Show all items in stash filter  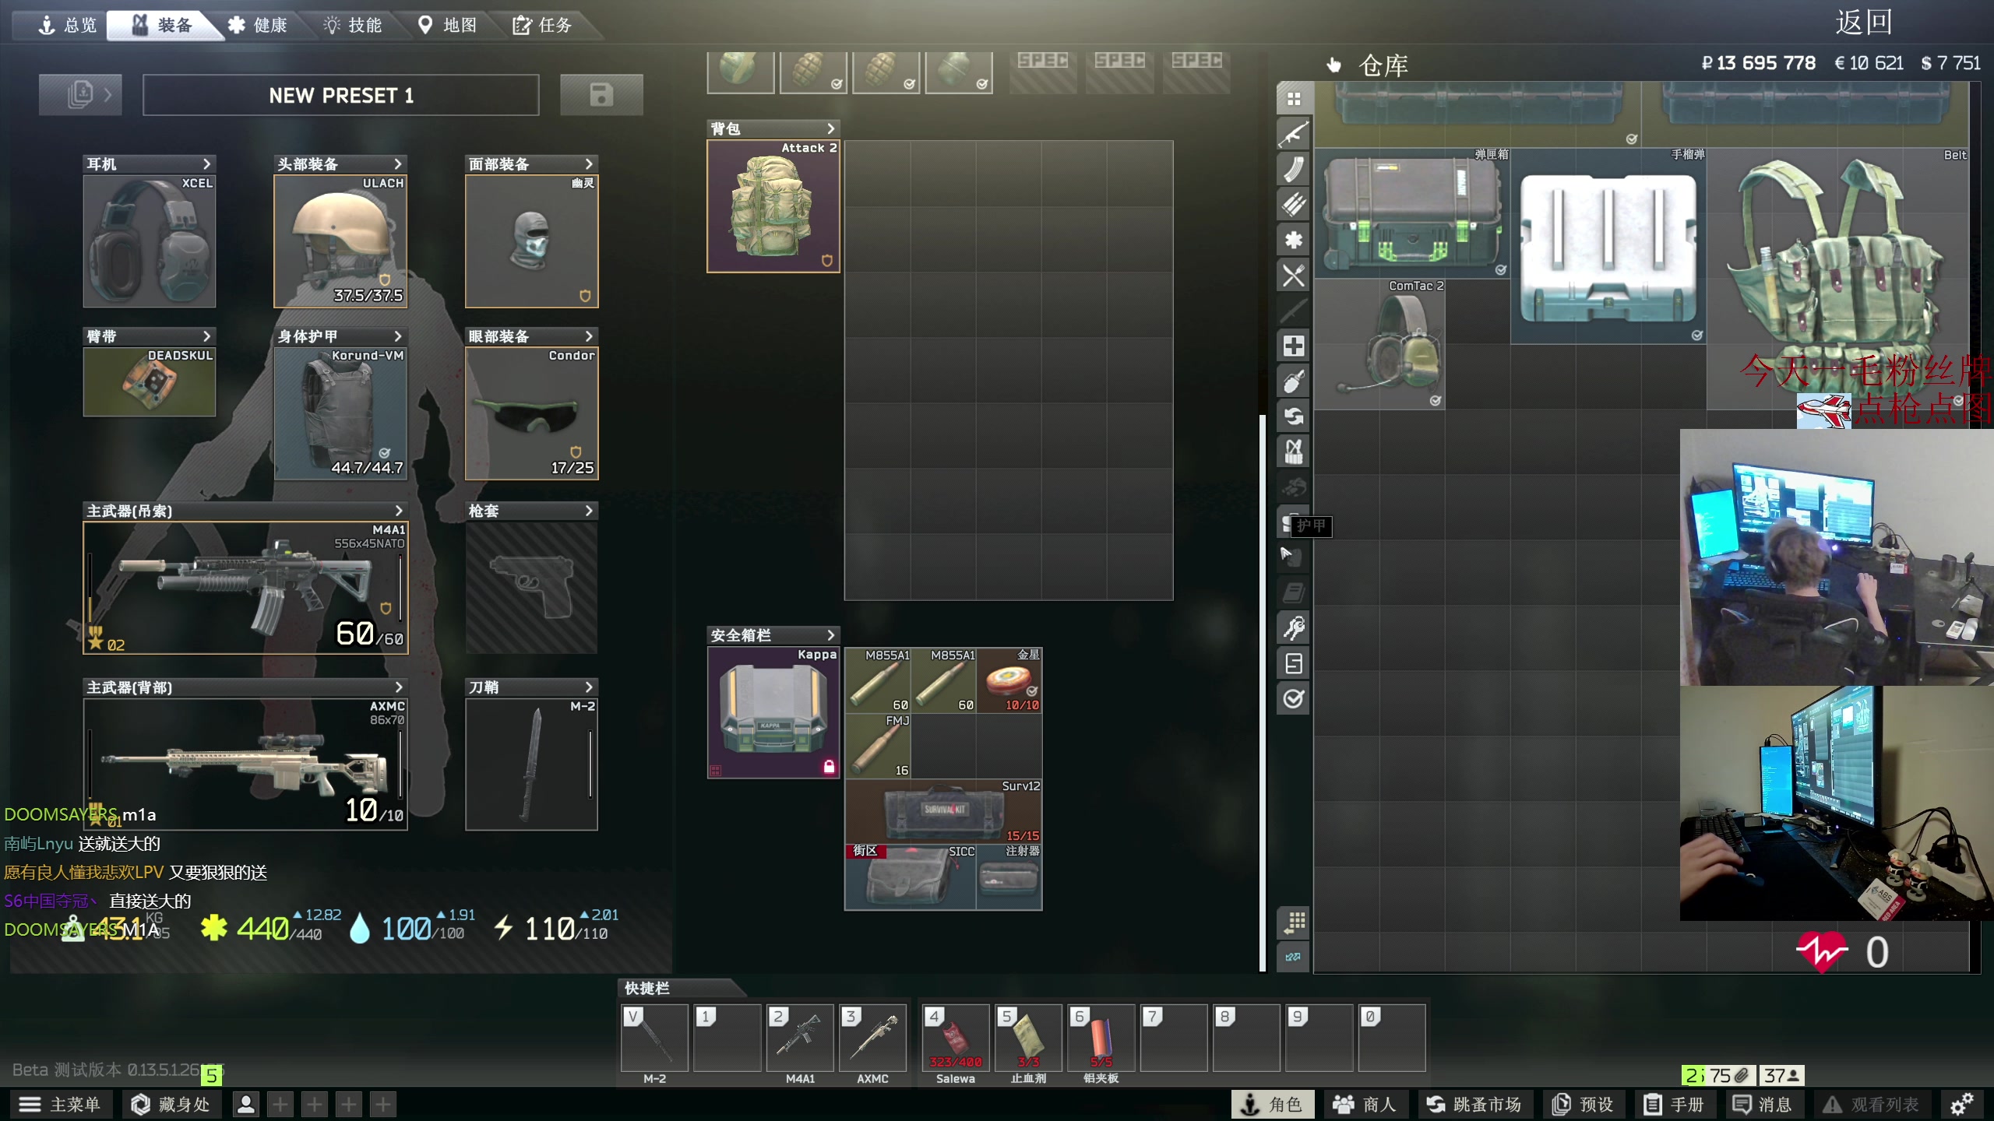pos(1294,99)
